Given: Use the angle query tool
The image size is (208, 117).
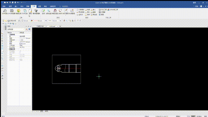Looking at the screenshot, I should (87, 10).
